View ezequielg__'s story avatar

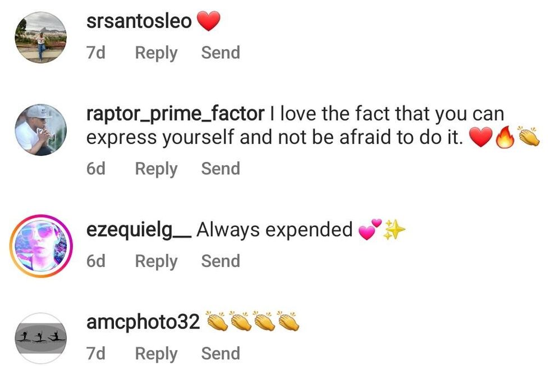[x=40, y=246]
